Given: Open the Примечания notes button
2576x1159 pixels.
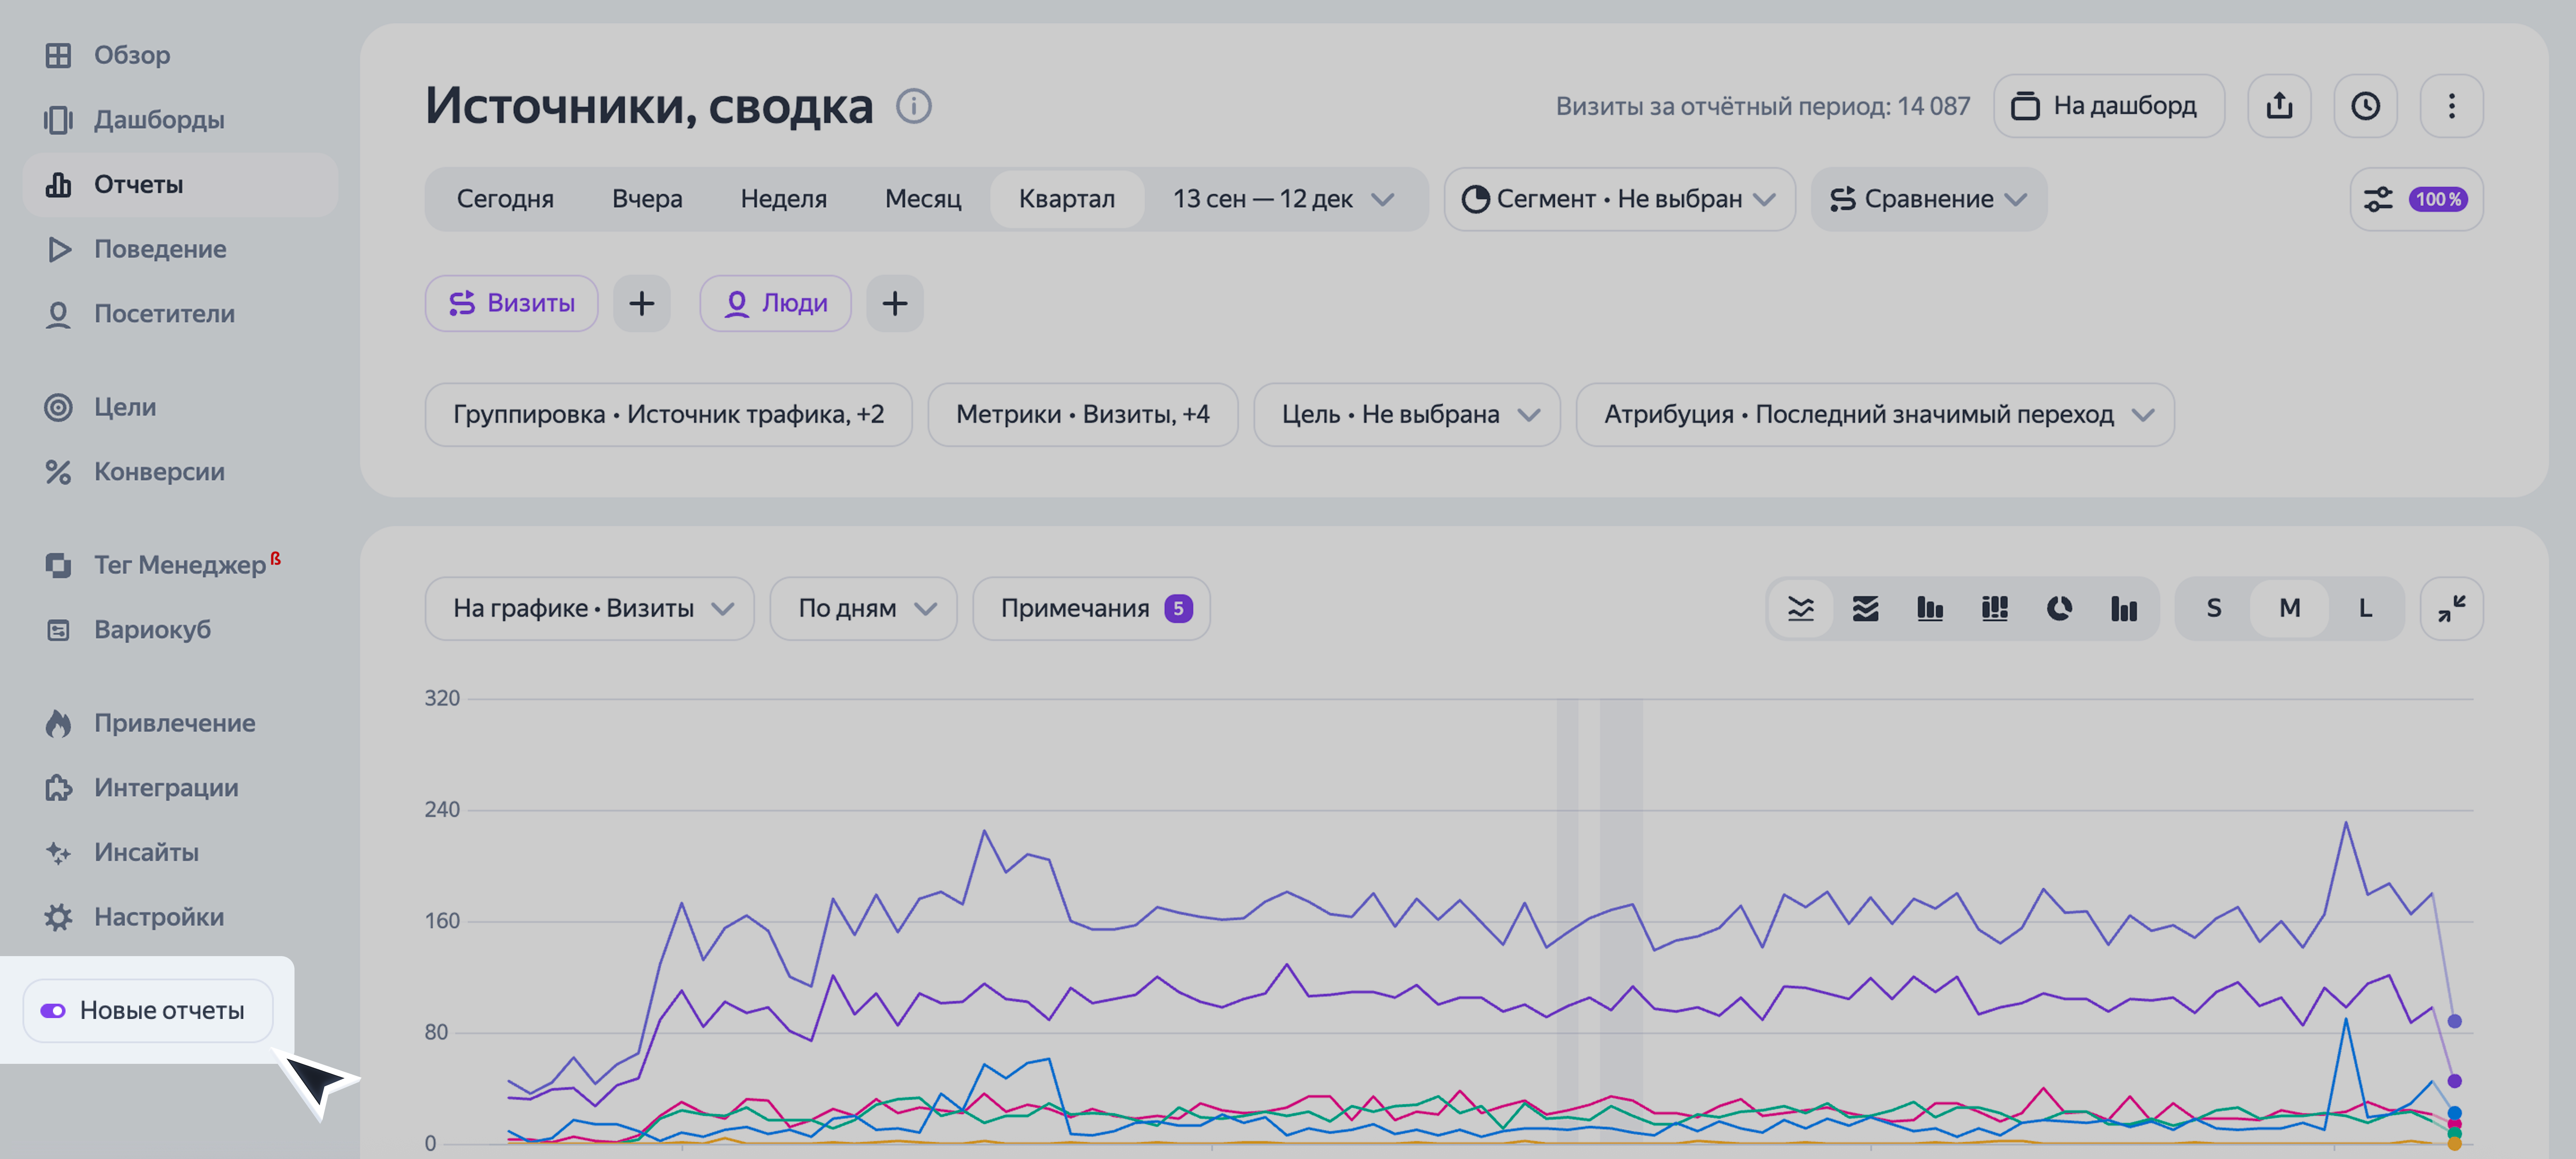Looking at the screenshot, I should (x=1091, y=608).
